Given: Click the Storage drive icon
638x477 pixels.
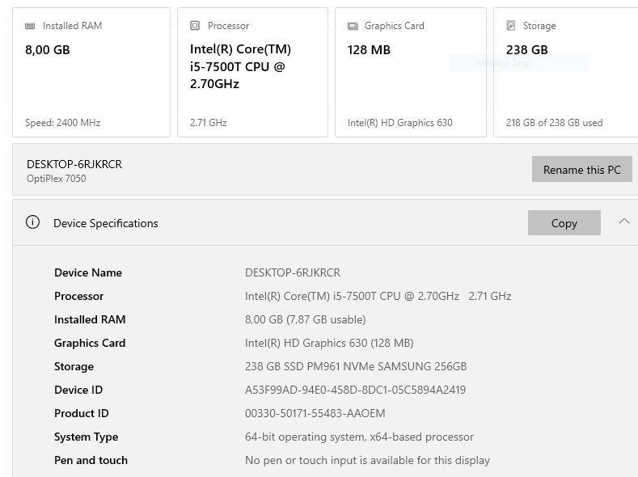Looking at the screenshot, I should coord(511,26).
